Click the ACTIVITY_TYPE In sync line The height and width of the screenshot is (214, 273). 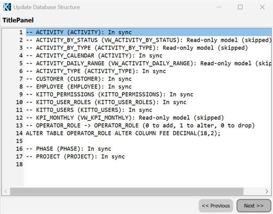(x=96, y=71)
